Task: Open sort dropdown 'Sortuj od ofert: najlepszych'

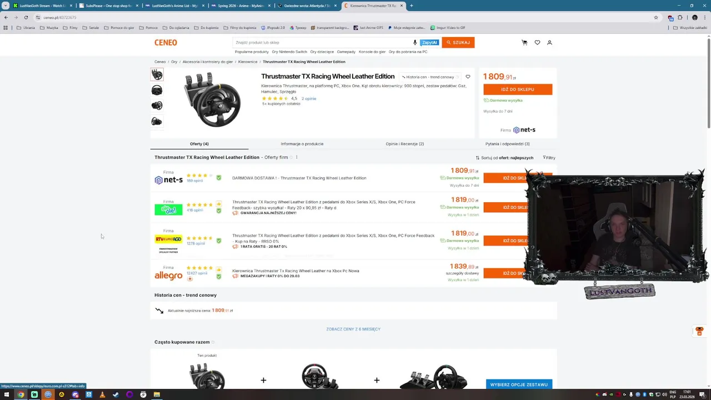Action: [x=504, y=158]
